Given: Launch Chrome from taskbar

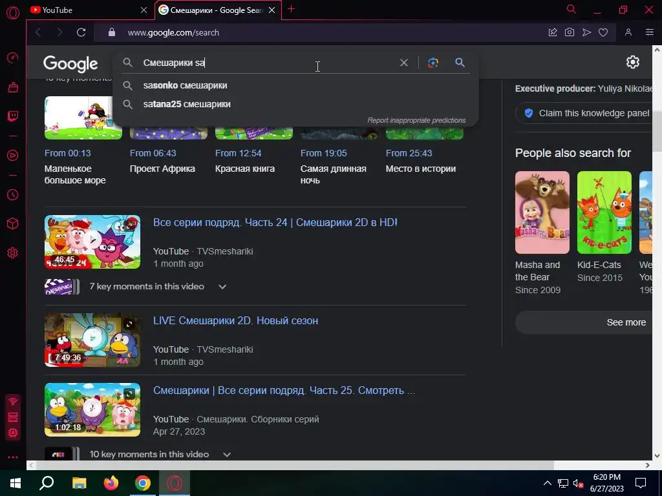Looking at the screenshot, I should (x=143, y=483).
